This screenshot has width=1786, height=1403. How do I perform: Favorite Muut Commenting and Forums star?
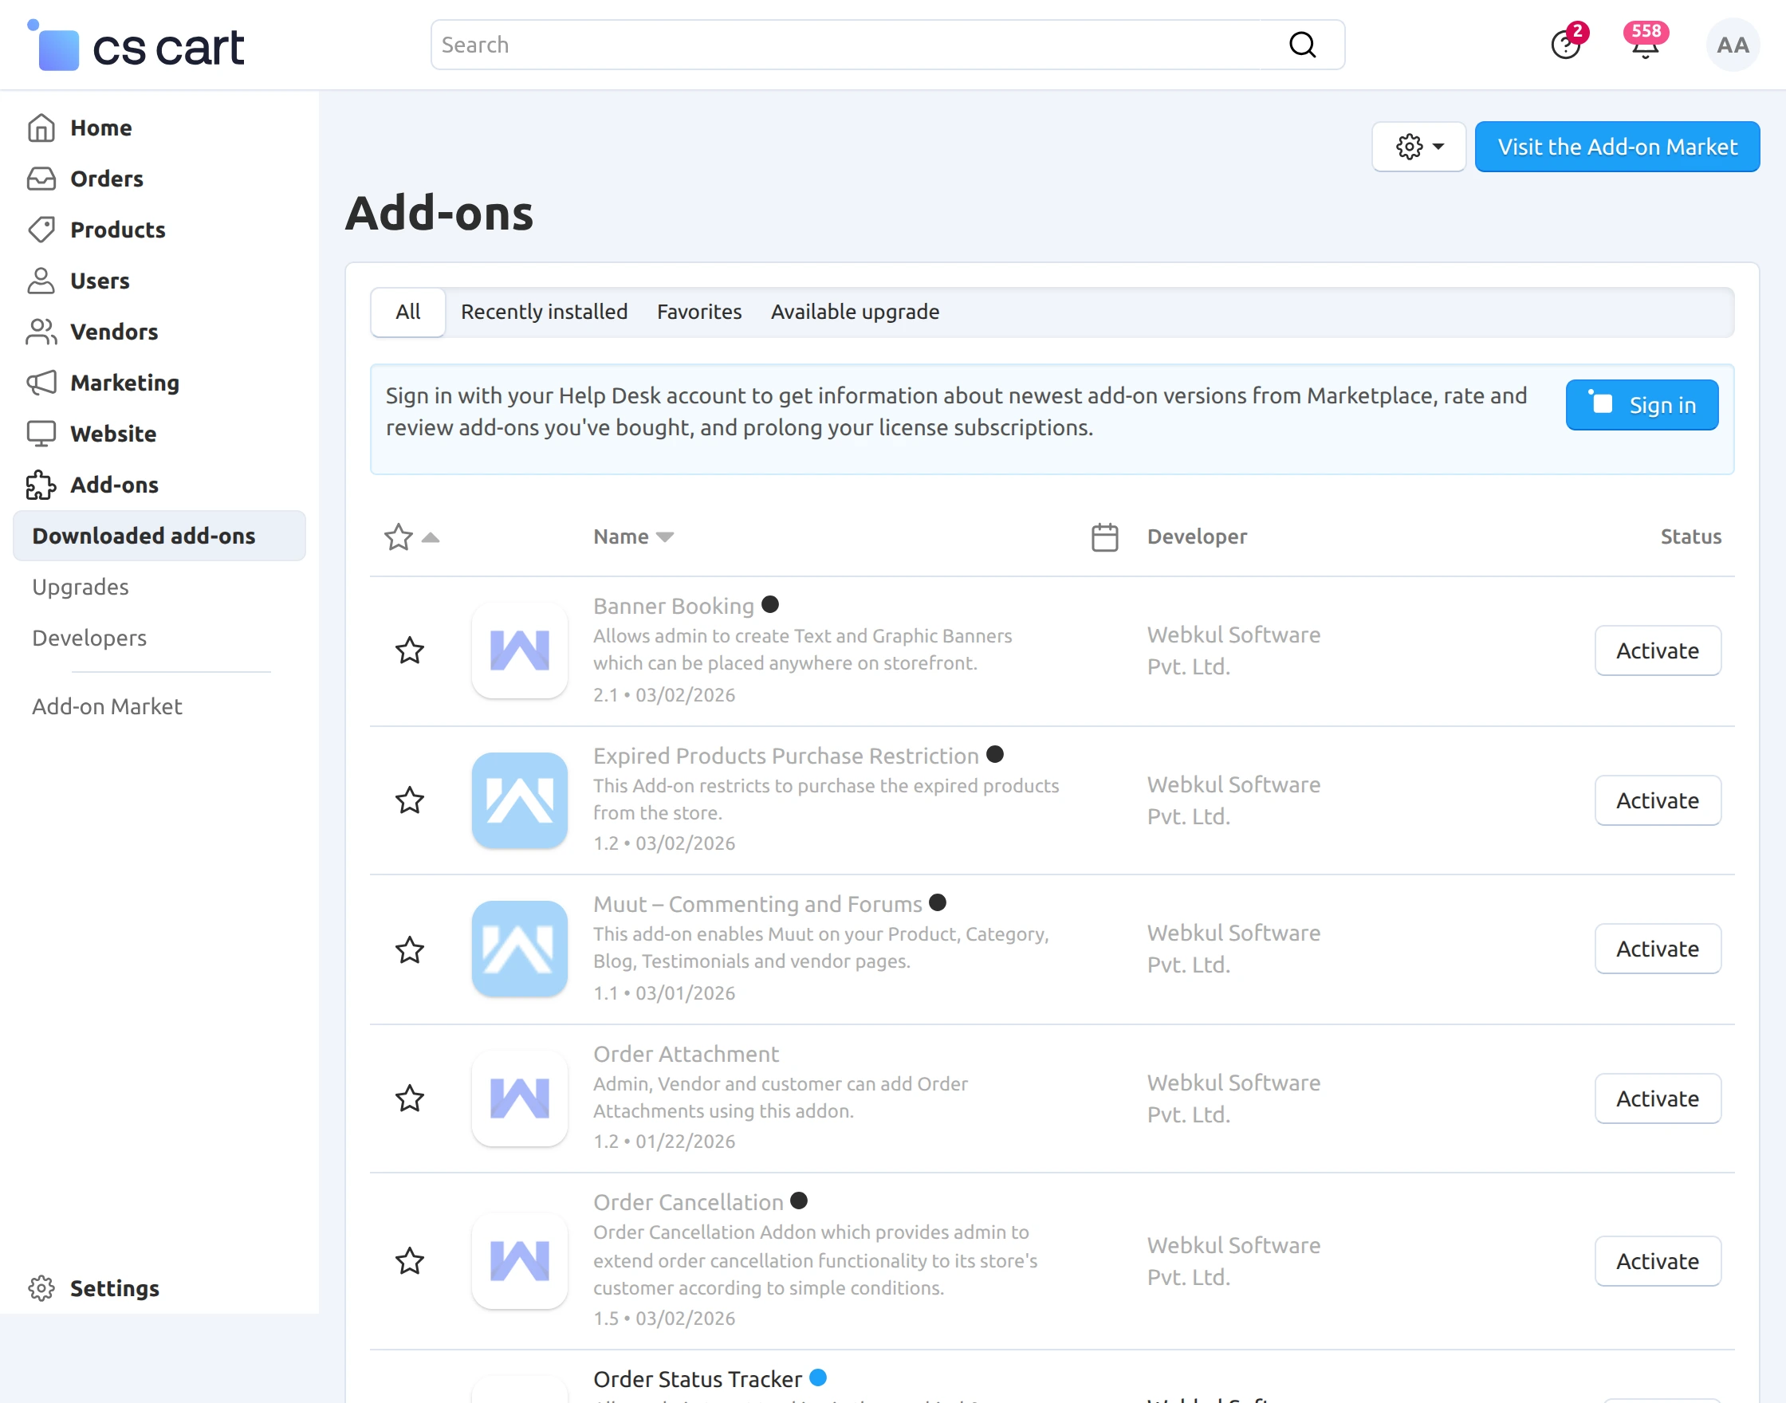click(410, 949)
